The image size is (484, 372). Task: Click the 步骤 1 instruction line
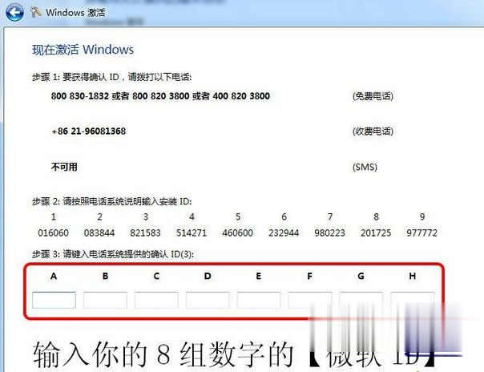111,77
